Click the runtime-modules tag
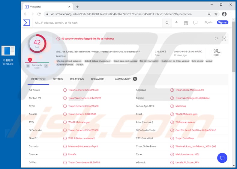This screenshot has height=169, width=237. 65,65
